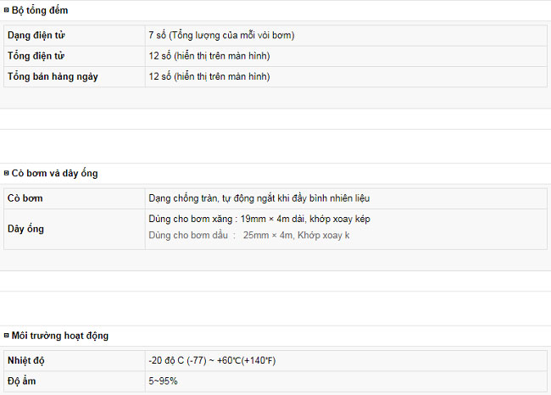This screenshot has width=551, height=395.
Task: Click the Tổng điện tử row label
Action: pos(36,56)
